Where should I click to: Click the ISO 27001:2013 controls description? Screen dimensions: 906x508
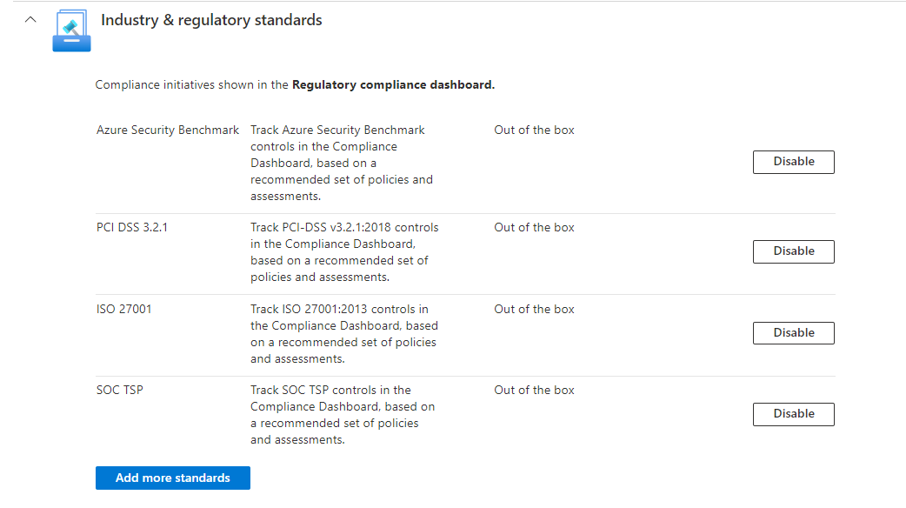[x=344, y=333]
